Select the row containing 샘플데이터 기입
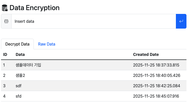This screenshot has height=109, width=190. pos(28,65)
